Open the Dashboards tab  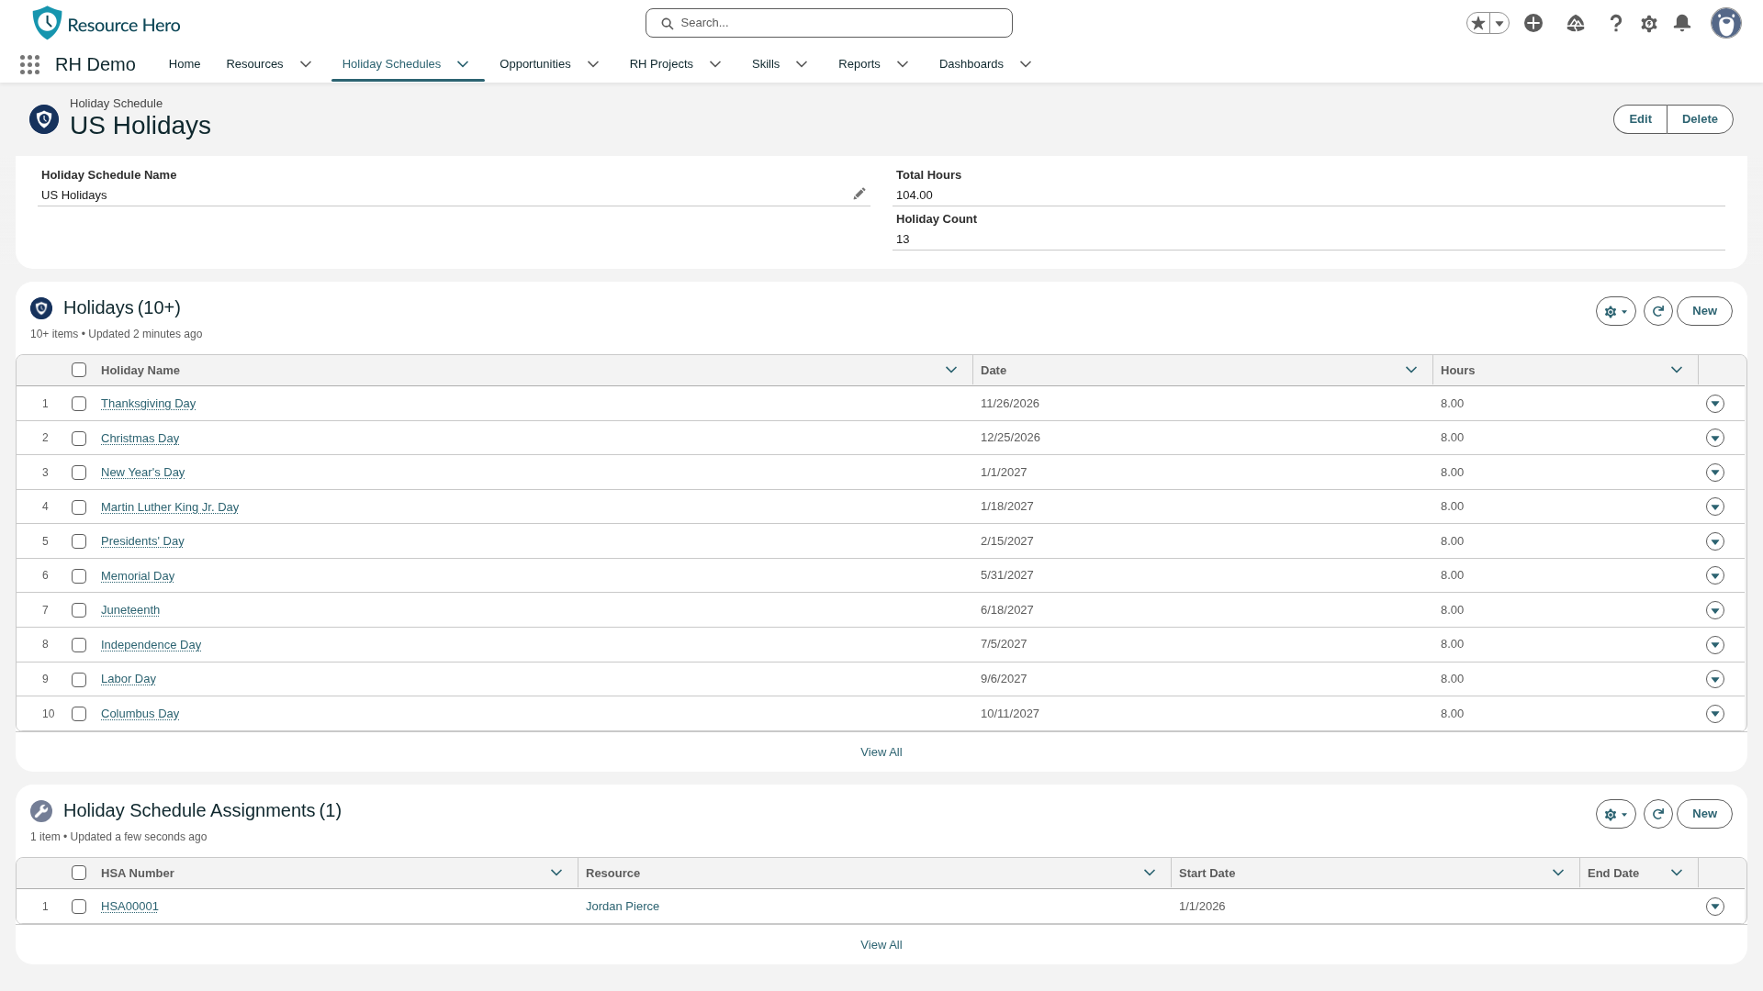tap(971, 64)
